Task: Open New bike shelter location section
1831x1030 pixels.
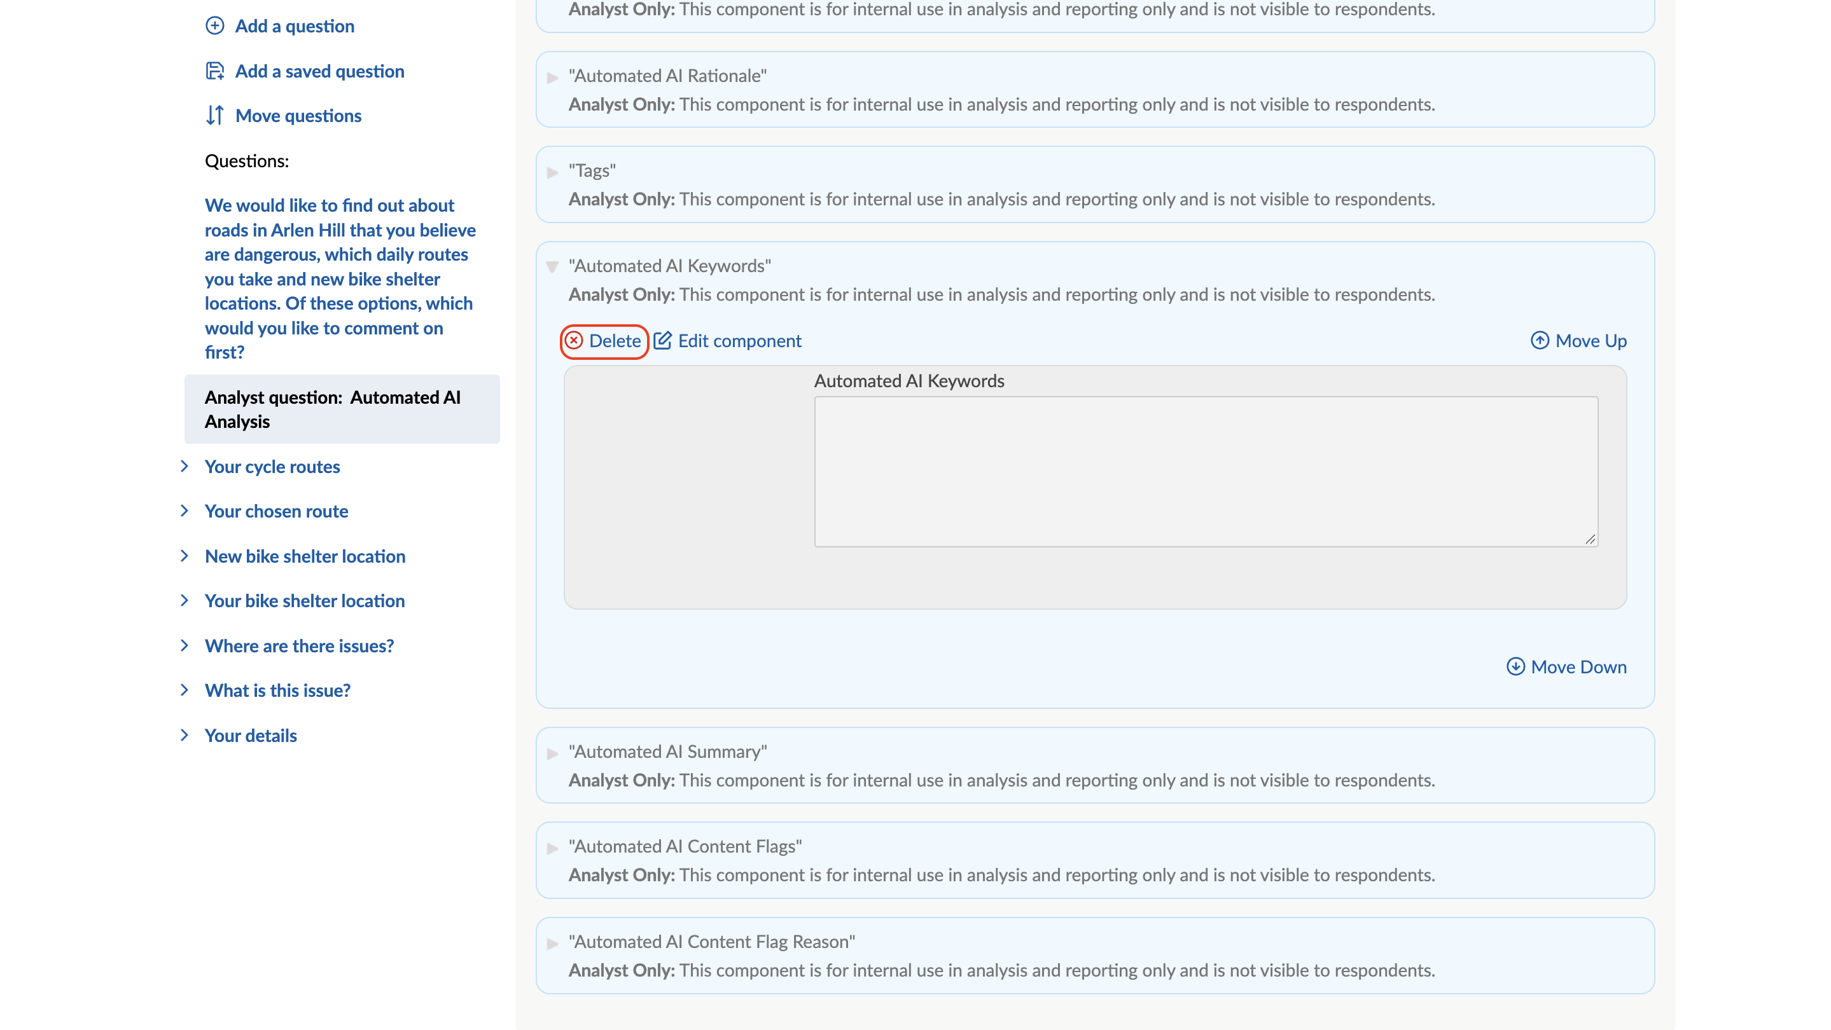Action: (x=305, y=556)
